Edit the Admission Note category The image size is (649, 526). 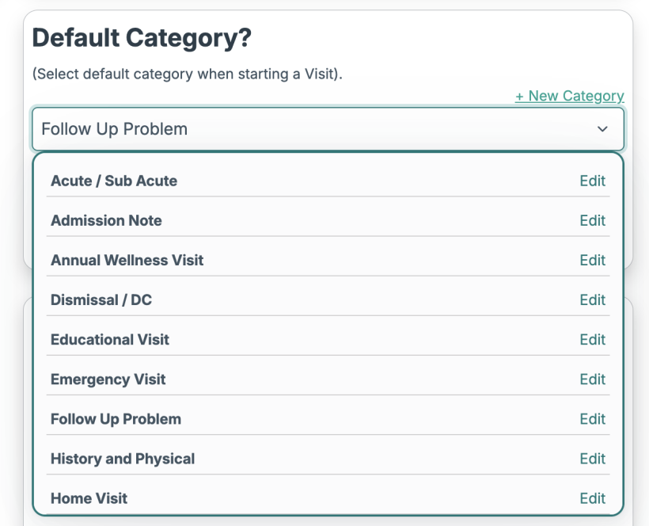[592, 220]
